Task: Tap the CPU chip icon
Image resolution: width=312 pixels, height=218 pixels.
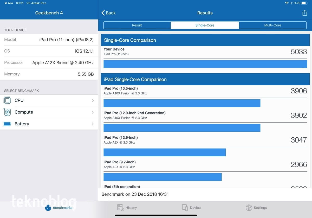Action: pos(8,100)
